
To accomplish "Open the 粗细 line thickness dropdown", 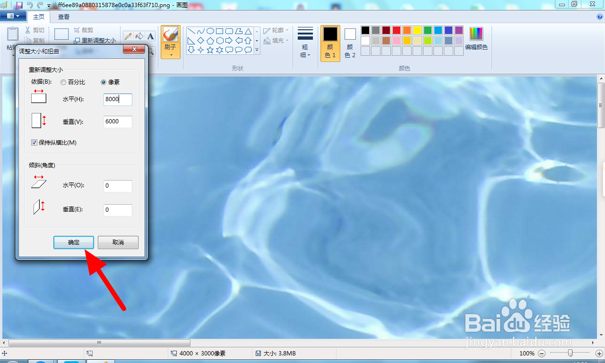I will (x=305, y=43).
